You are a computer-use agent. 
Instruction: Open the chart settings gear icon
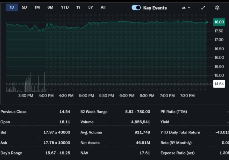coord(217,8)
